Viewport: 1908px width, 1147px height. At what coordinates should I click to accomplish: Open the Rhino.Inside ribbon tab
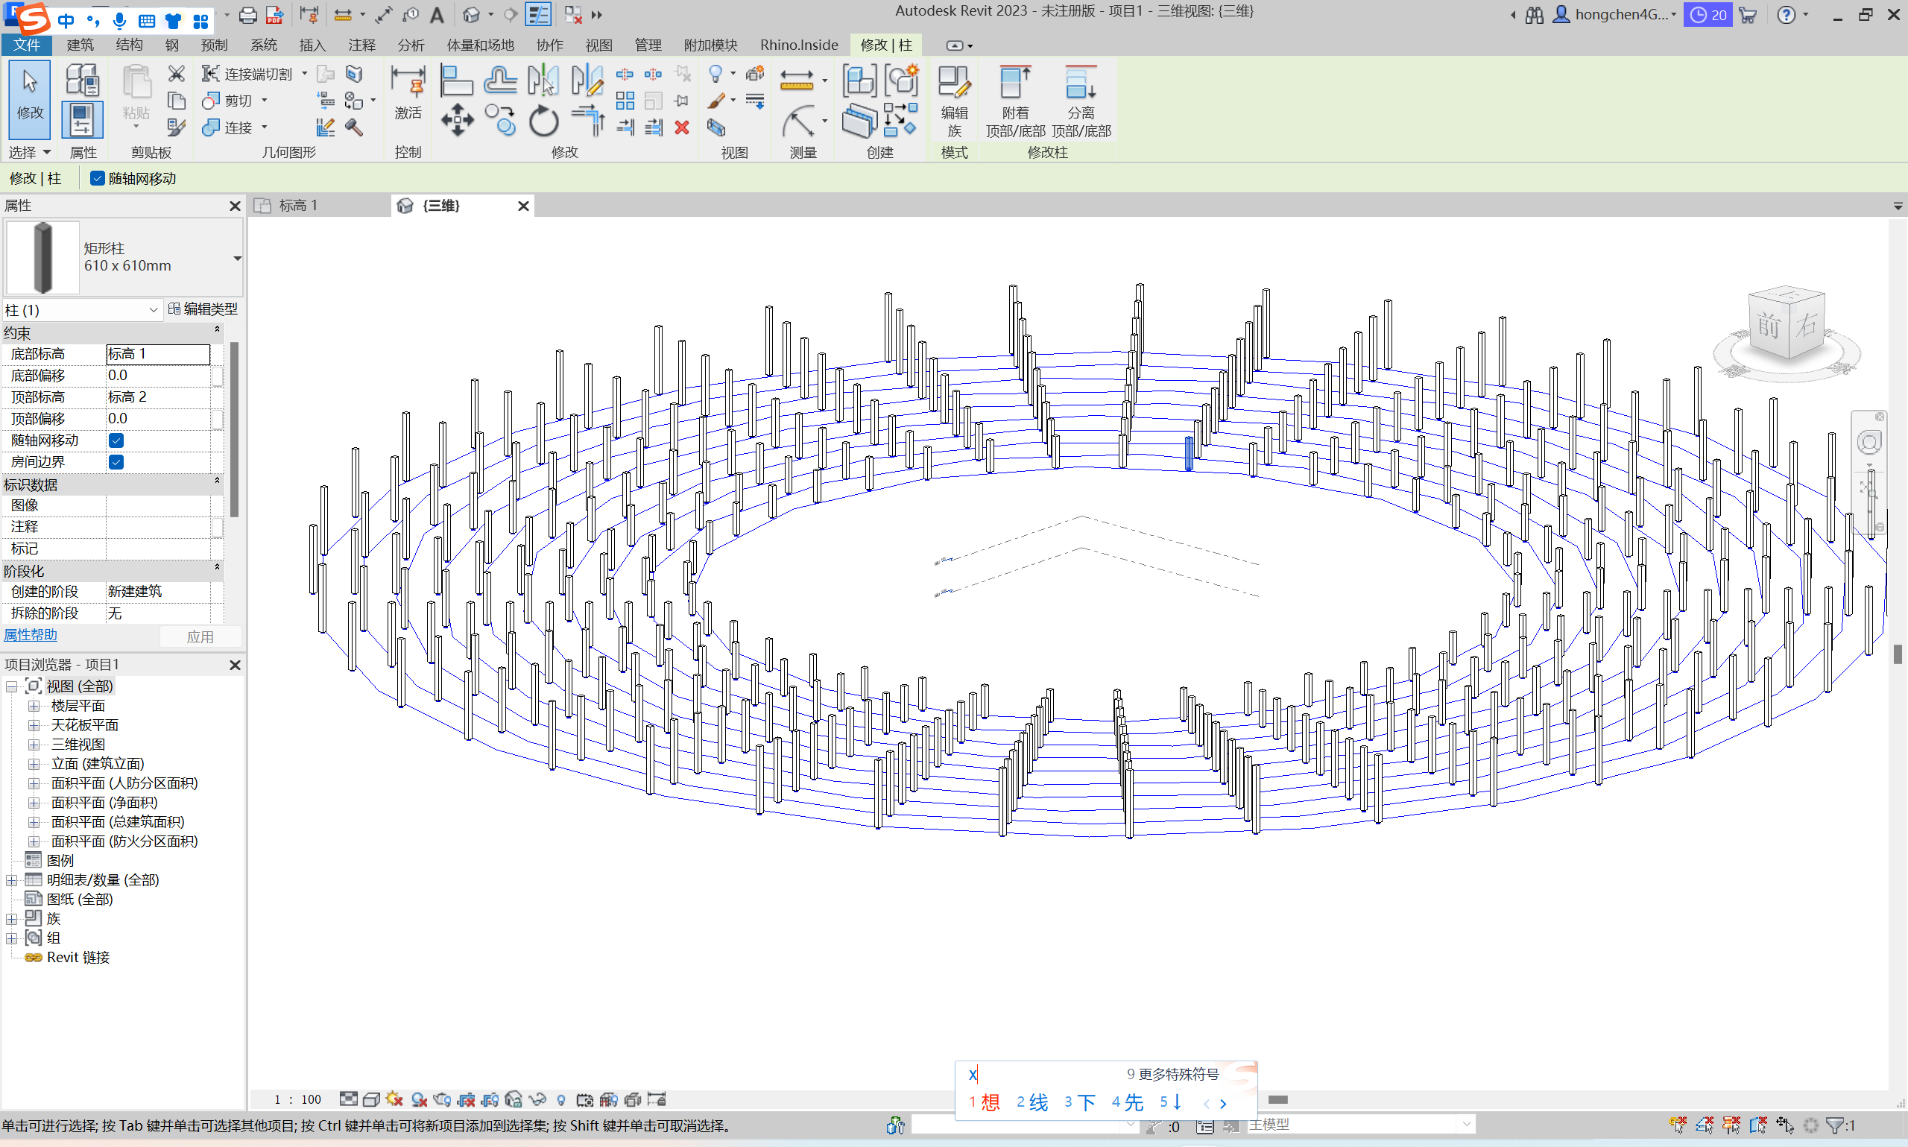coord(799,45)
